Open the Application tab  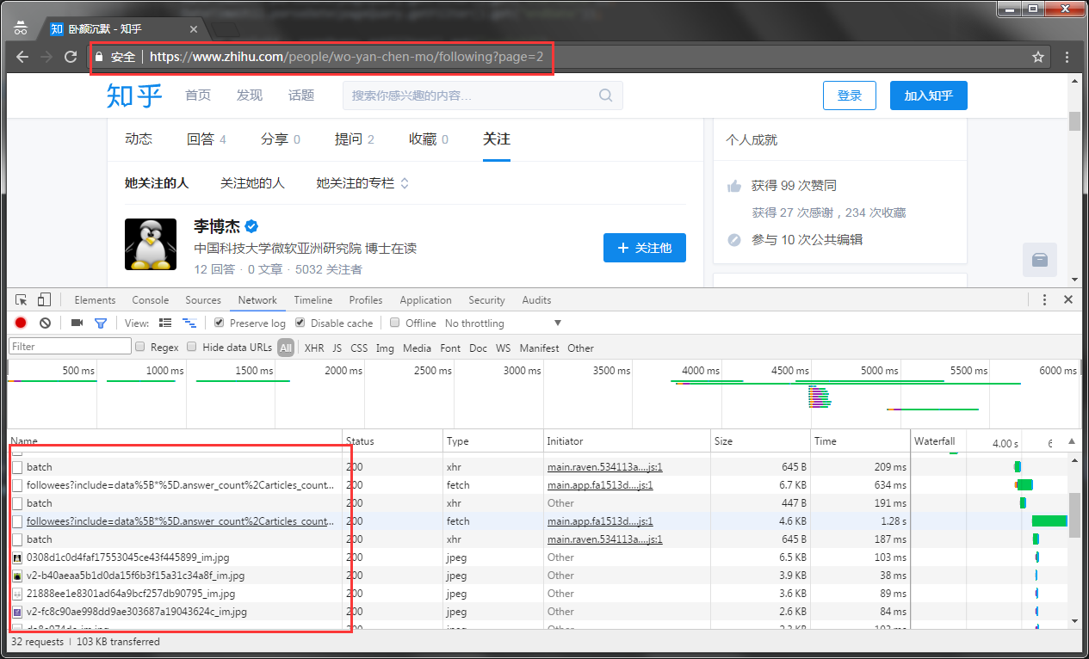coord(426,300)
